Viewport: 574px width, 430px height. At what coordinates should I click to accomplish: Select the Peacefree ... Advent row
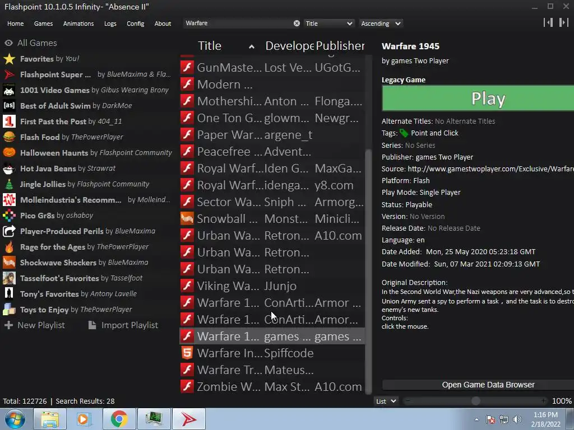(272, 151)
